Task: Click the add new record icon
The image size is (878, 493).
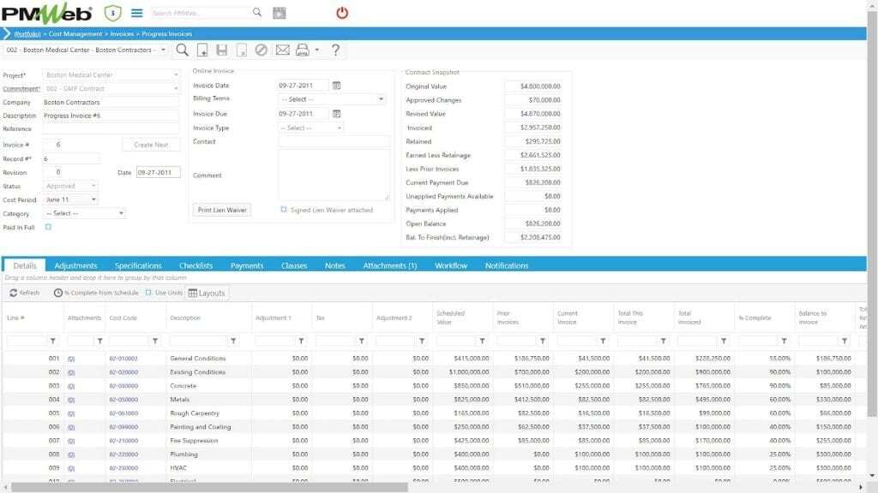Action: tap(202, 50)
